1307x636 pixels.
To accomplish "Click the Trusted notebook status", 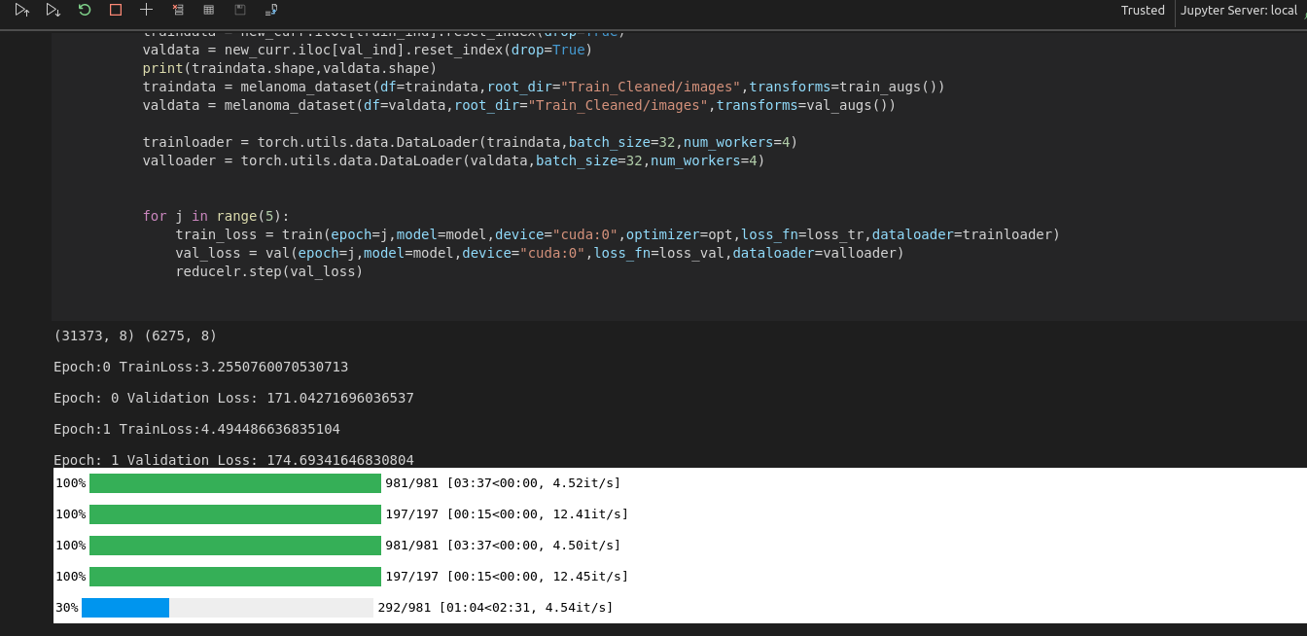I will pyautogui.click(x=1143, y=10).
